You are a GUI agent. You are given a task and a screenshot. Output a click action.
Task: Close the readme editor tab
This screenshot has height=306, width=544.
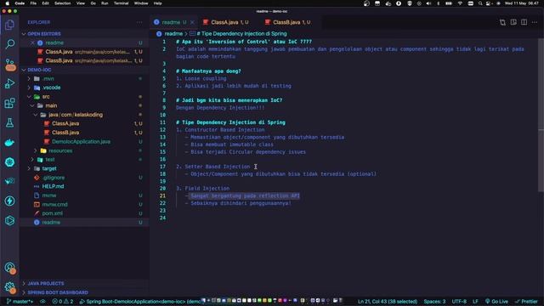[x=192, y=22]
